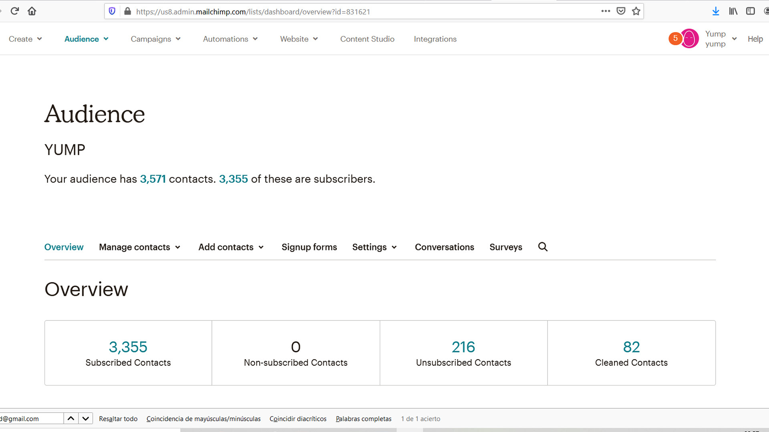Screen dimensions: 769x432
Task: Switch to the Conversations tab
Action: 444,247
